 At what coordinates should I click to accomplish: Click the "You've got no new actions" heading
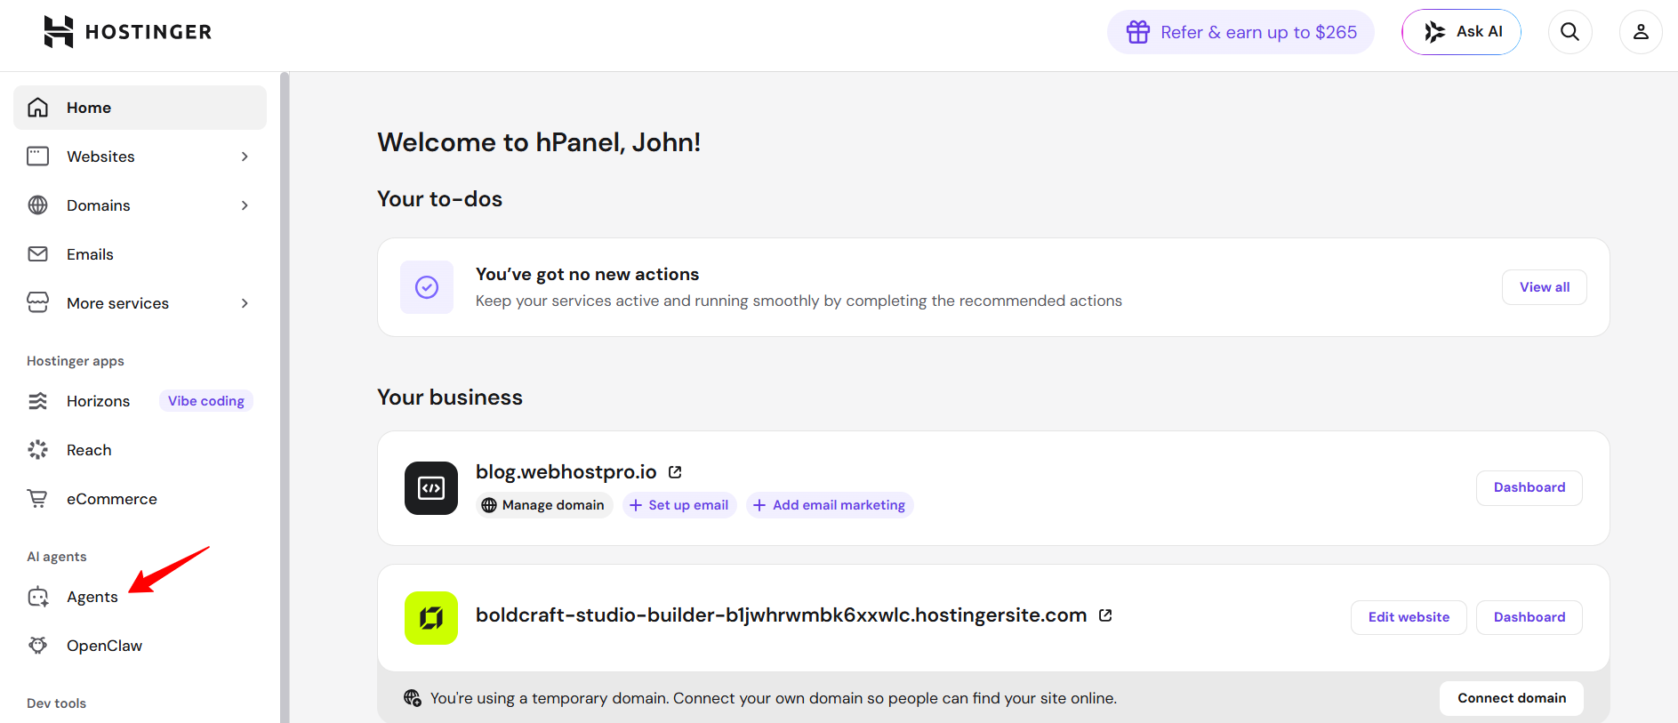(588, 274)
